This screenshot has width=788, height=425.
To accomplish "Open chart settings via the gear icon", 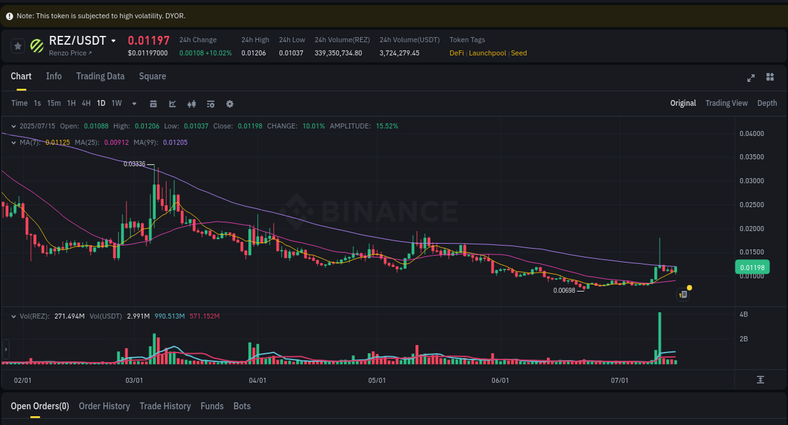I will [x=229, y=103].
